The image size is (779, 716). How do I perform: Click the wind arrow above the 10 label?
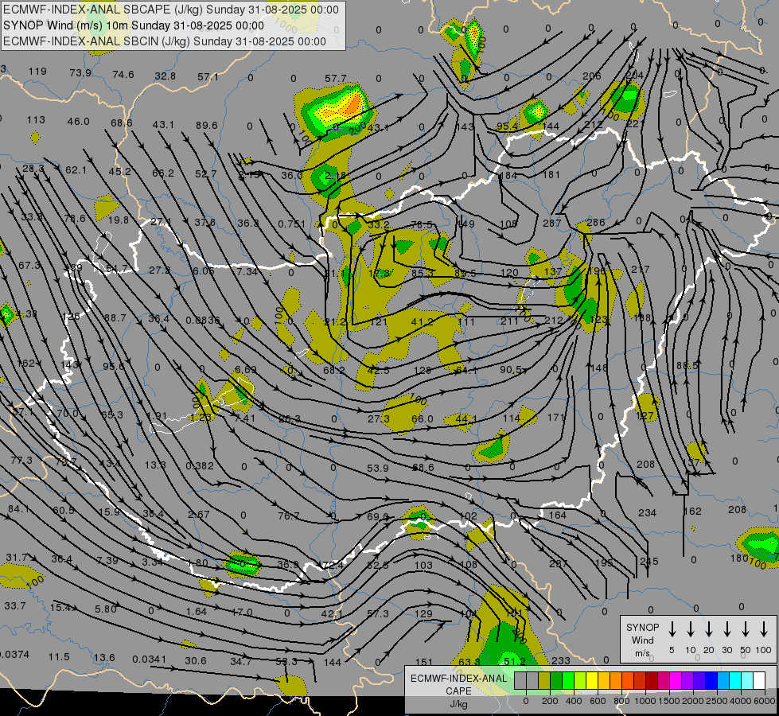[x=690, y=628]
